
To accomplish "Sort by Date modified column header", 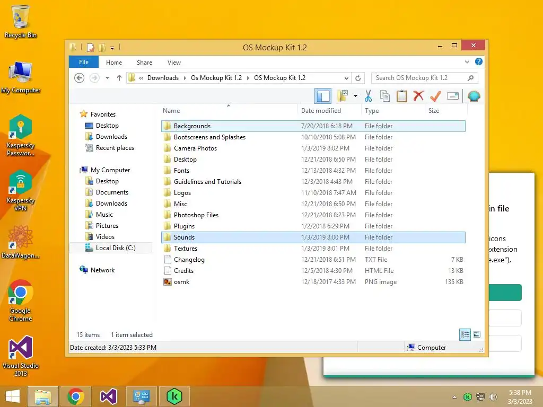I will pos(321,111).
